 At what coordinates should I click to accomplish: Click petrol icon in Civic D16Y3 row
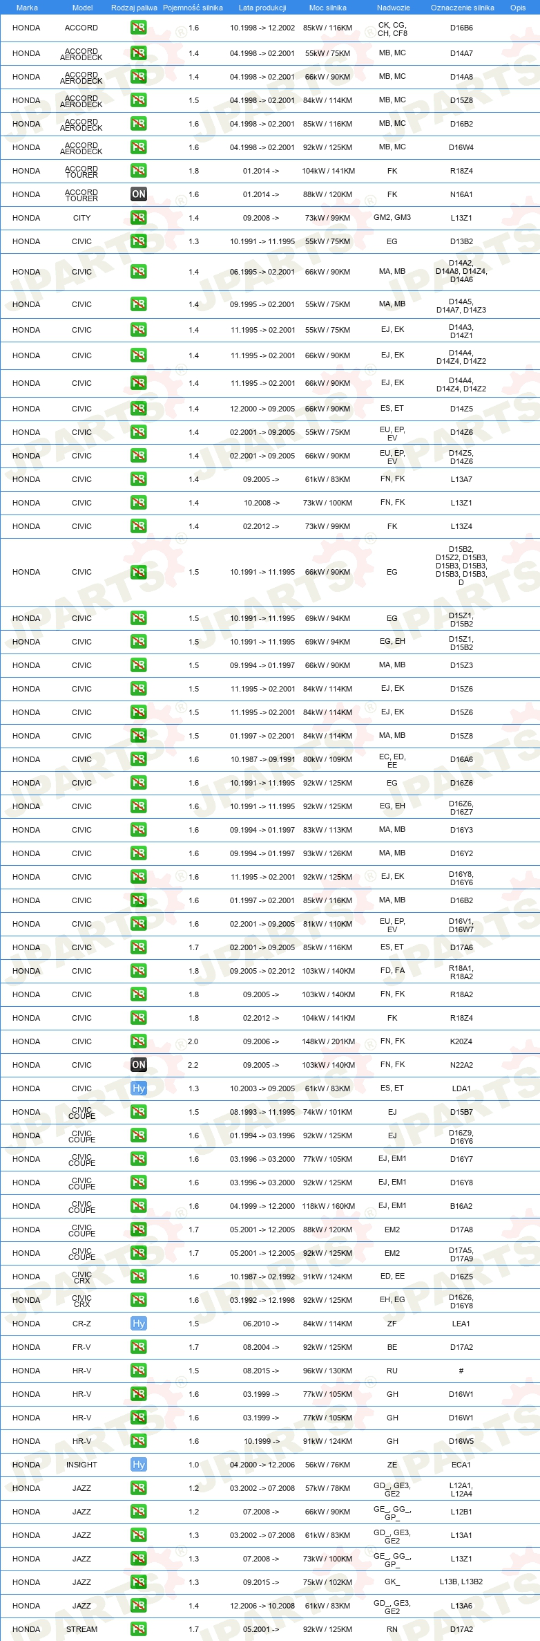click(138, 830)
